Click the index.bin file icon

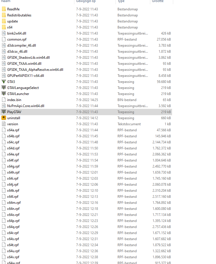tap(4, 100)
